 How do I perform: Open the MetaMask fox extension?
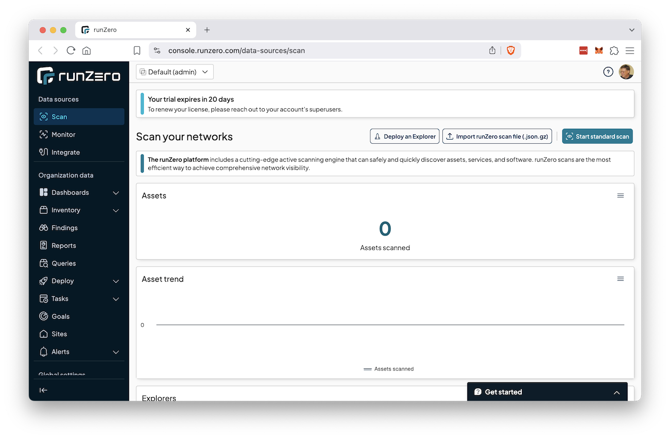tap(599, 50)
